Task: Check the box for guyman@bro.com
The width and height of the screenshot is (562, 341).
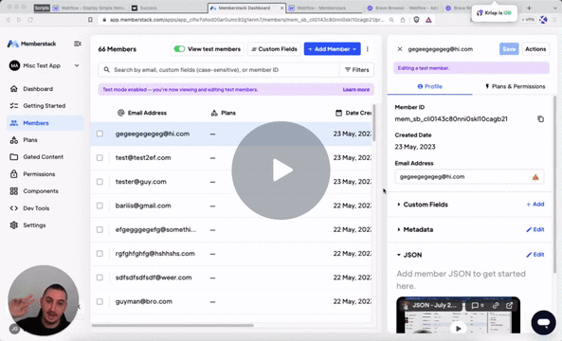Action: point(100,301)
